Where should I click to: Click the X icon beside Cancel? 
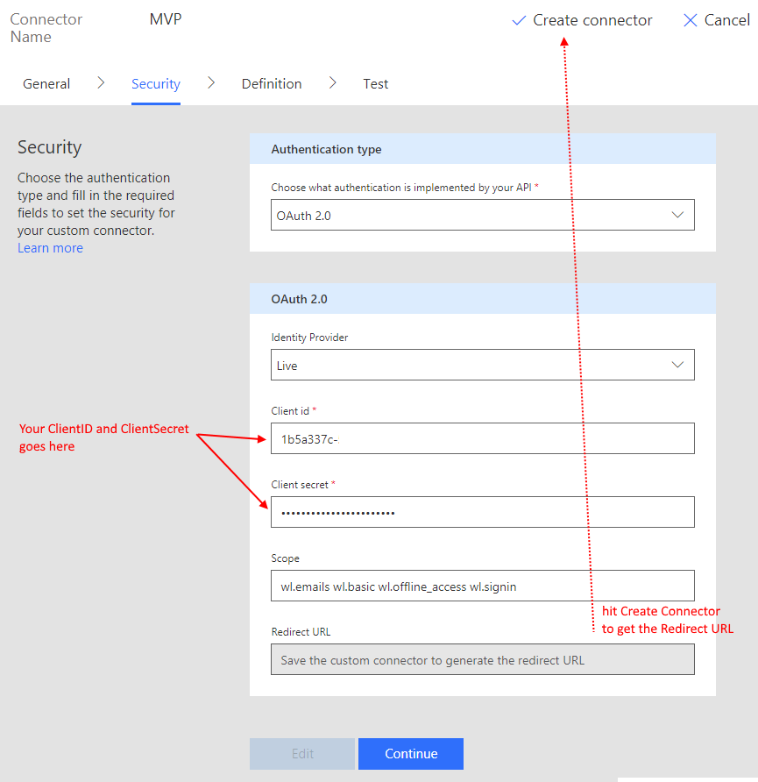pos(690,20)
